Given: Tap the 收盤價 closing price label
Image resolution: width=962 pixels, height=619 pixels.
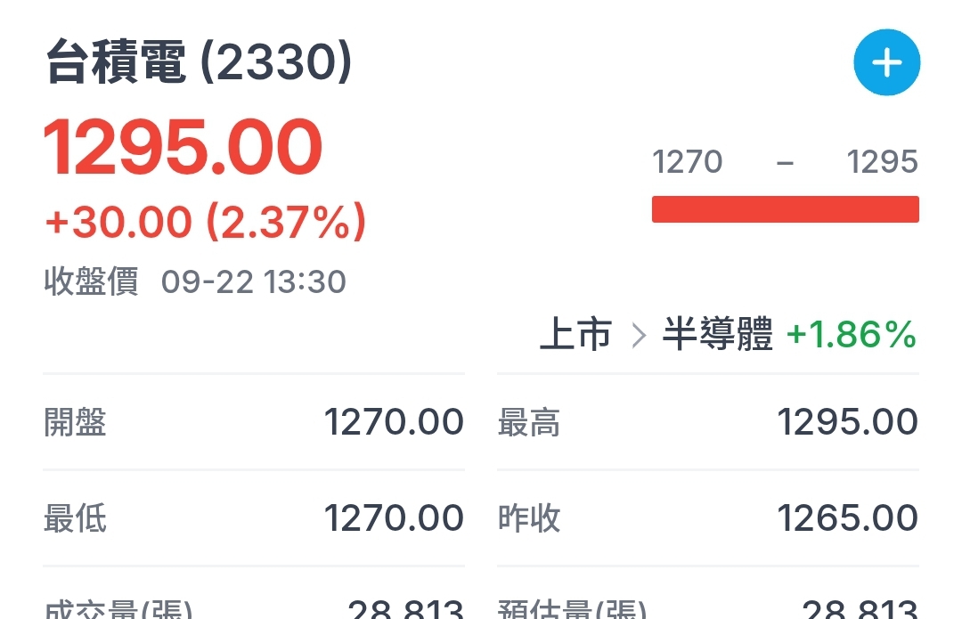Looking at the screenshot, I should pos(91,281).
